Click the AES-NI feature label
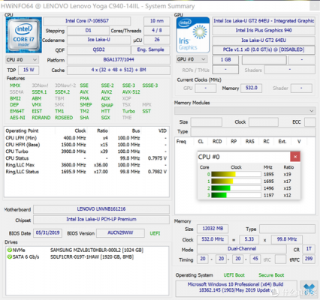The image size is (320, 300). (x=17, y=118)
